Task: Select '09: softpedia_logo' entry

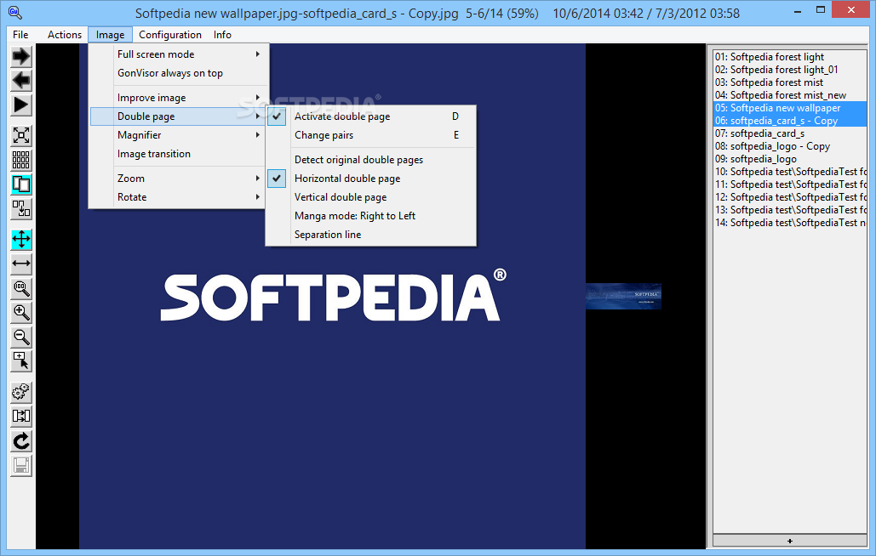Action: 790,159
